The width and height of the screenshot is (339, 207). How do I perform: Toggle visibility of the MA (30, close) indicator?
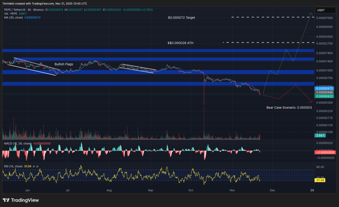point(13,17)
